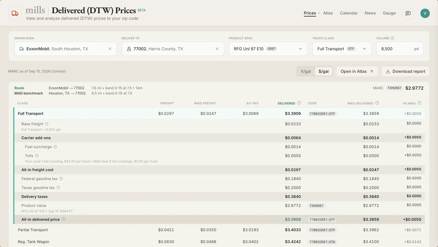Clear the 77002 deliver-to selection
The width and height of the screenshot is (438, 247).
[x=217, y=49]
